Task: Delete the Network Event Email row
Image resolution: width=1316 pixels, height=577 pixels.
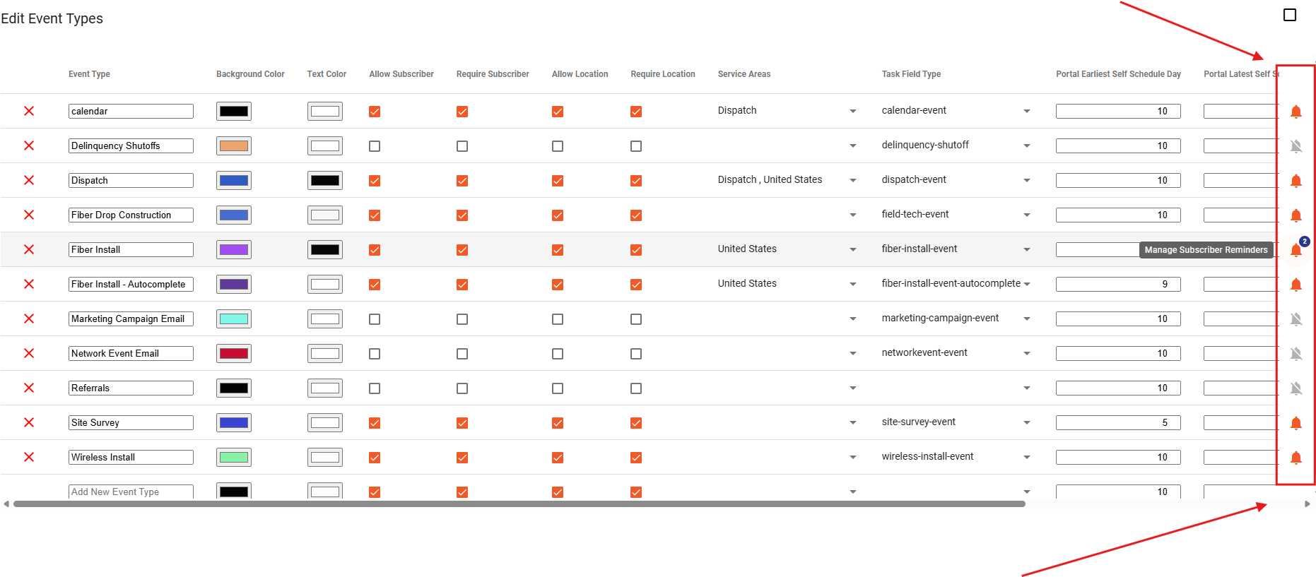Action: click(x=29, y=353)
